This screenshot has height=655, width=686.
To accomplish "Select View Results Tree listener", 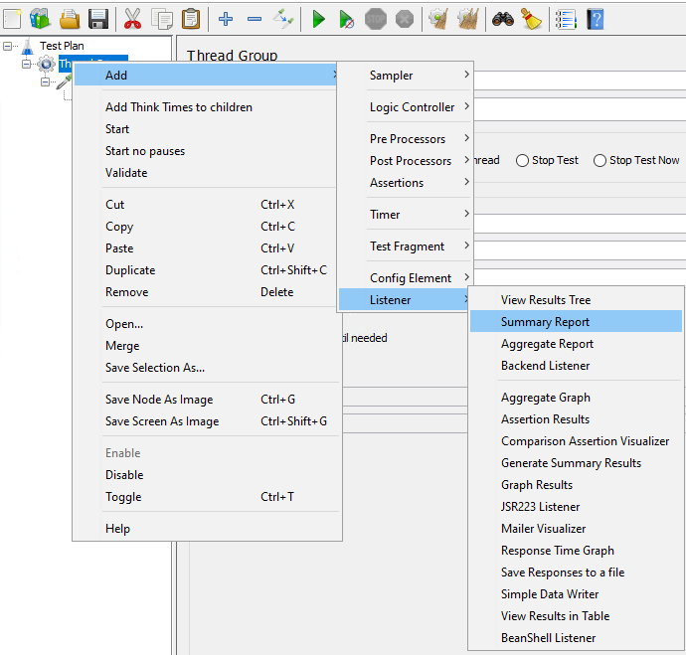I will (x=545, y=300).
